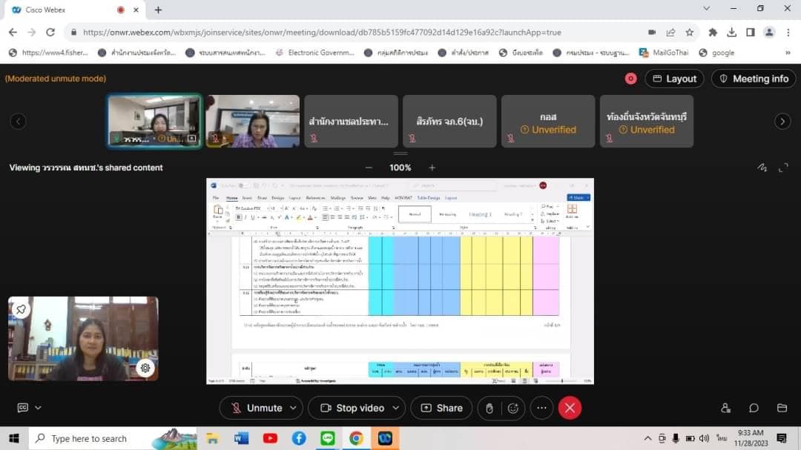The width and height of the screenshot is (801, 450).
Task: Click the Windows taskbar search box
Action: 113,438
